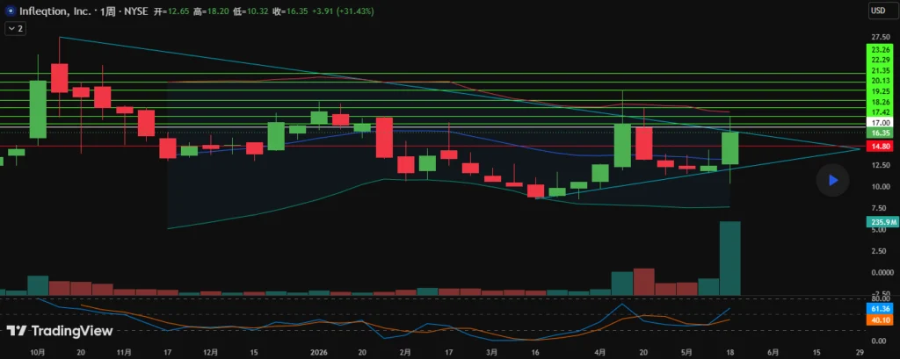Click the +3.91 (+31.43%) change value

(342, 11)
